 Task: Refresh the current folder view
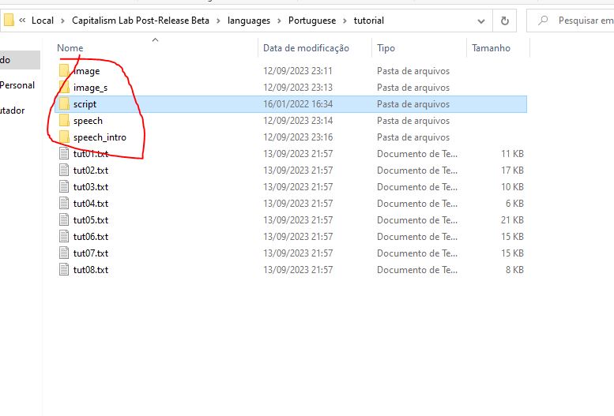tap(505, 21)
